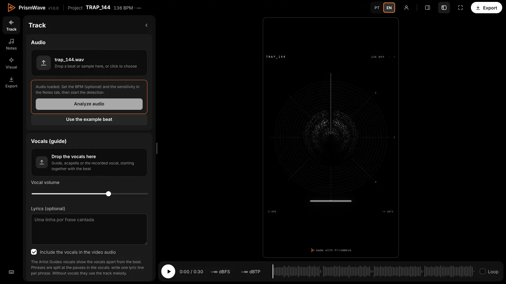This screenshot has height=284, width=506.
Task: Click the 136 BPM label in header
Action: pos(123,8)
